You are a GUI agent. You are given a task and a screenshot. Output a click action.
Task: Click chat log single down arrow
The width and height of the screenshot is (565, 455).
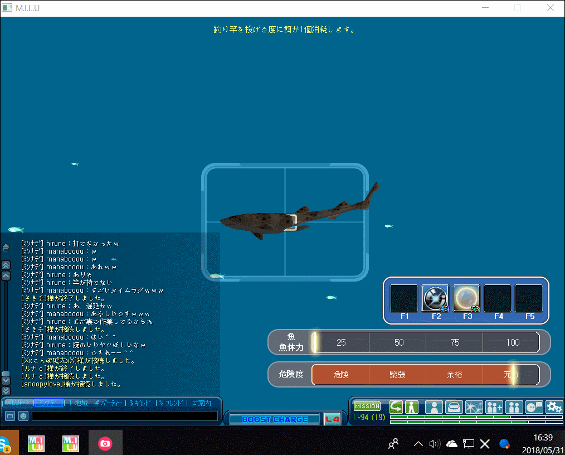pyautogui.click(x=6, y=381)
